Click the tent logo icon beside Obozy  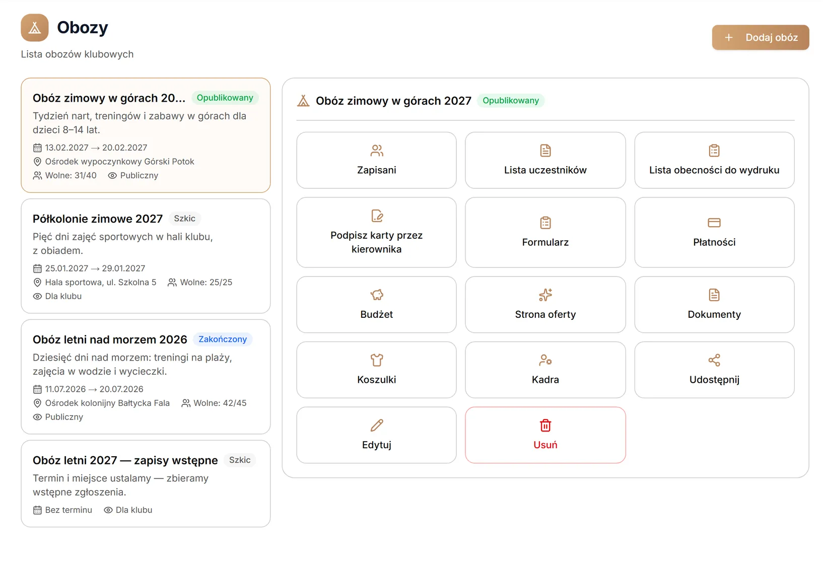35,28
